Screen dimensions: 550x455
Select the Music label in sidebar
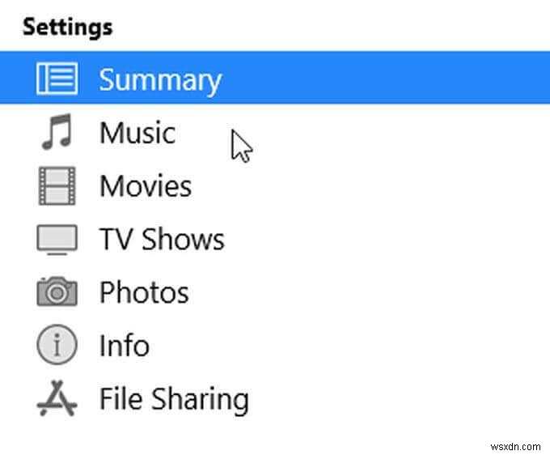tap(137, 133)
